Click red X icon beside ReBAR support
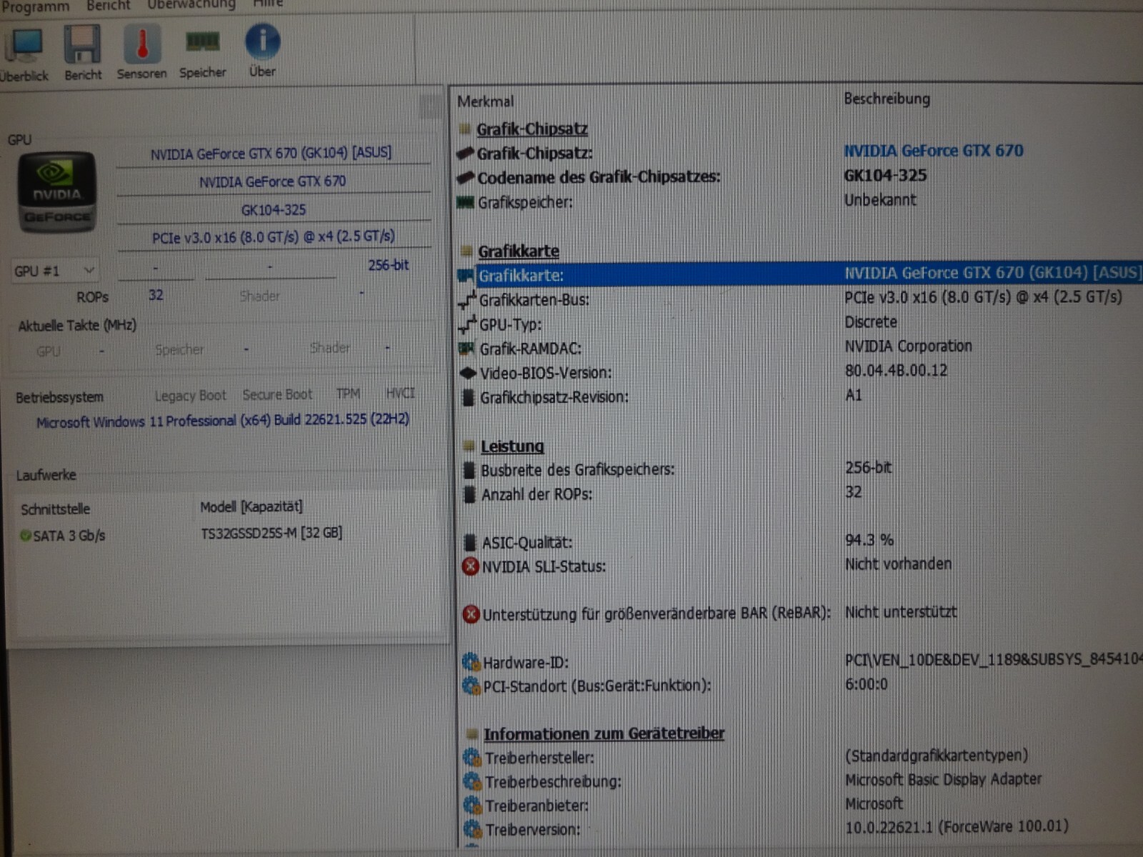Viewport: 1143px width, 857px height. (471, 614)
